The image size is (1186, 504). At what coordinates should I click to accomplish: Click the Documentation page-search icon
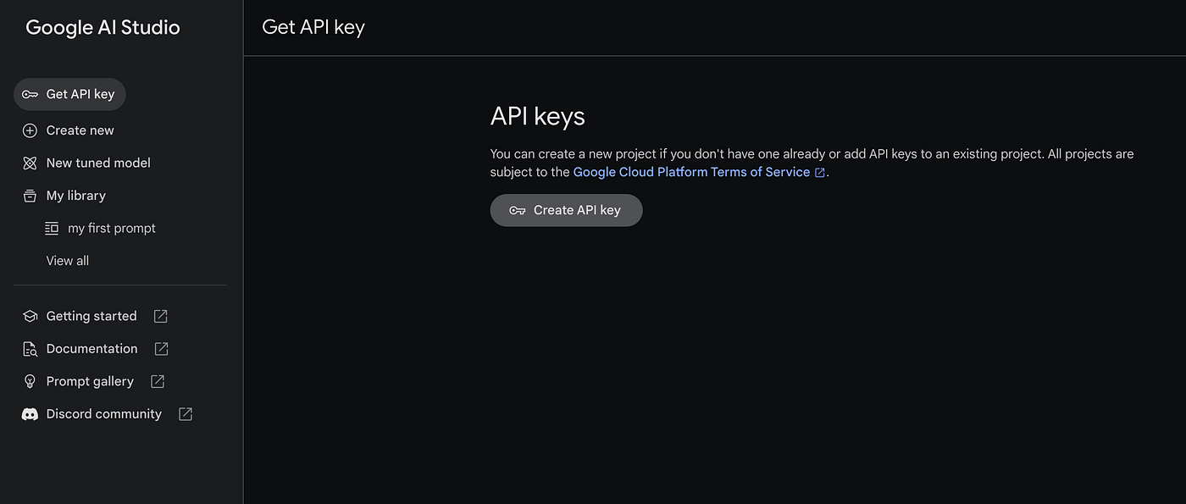pos(30,349)
